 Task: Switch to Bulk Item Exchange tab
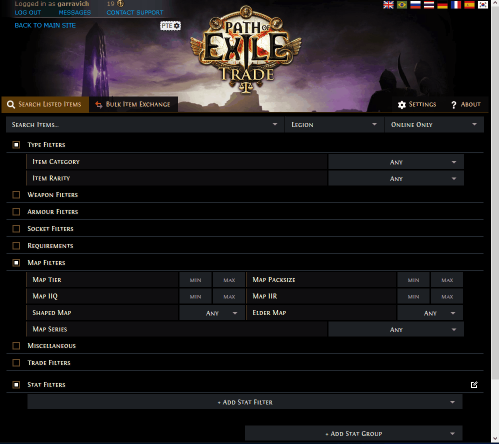pyautogui.click(x=133, y=104)
